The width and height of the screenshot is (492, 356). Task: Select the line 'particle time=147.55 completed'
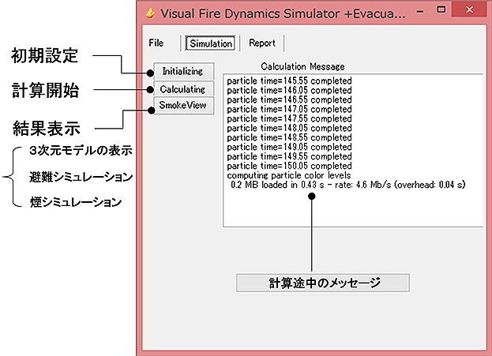(x=289, y=118)
